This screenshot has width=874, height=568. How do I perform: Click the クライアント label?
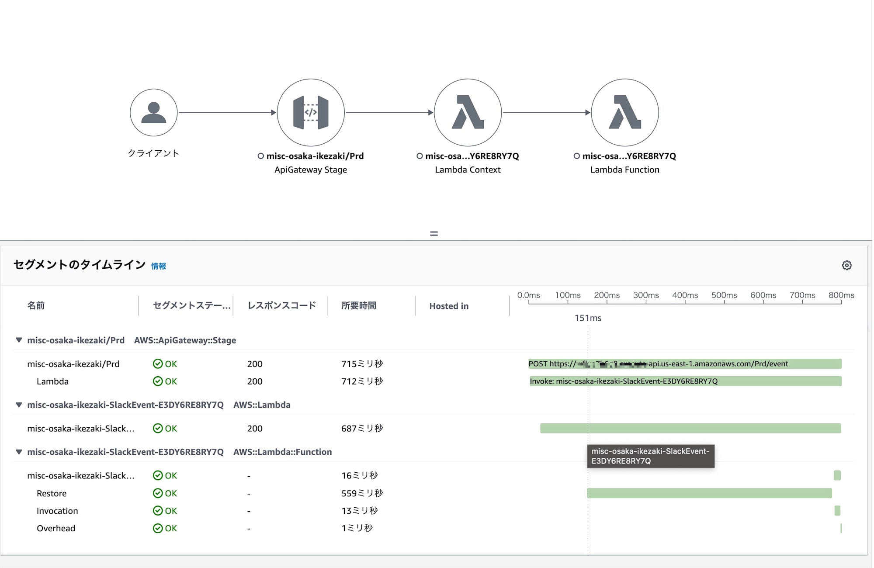pyautogui.click(x=153, y=153)
